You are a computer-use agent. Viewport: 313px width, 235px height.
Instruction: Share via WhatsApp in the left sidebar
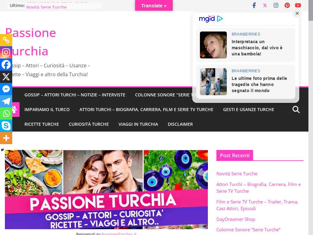coord(6,114)
